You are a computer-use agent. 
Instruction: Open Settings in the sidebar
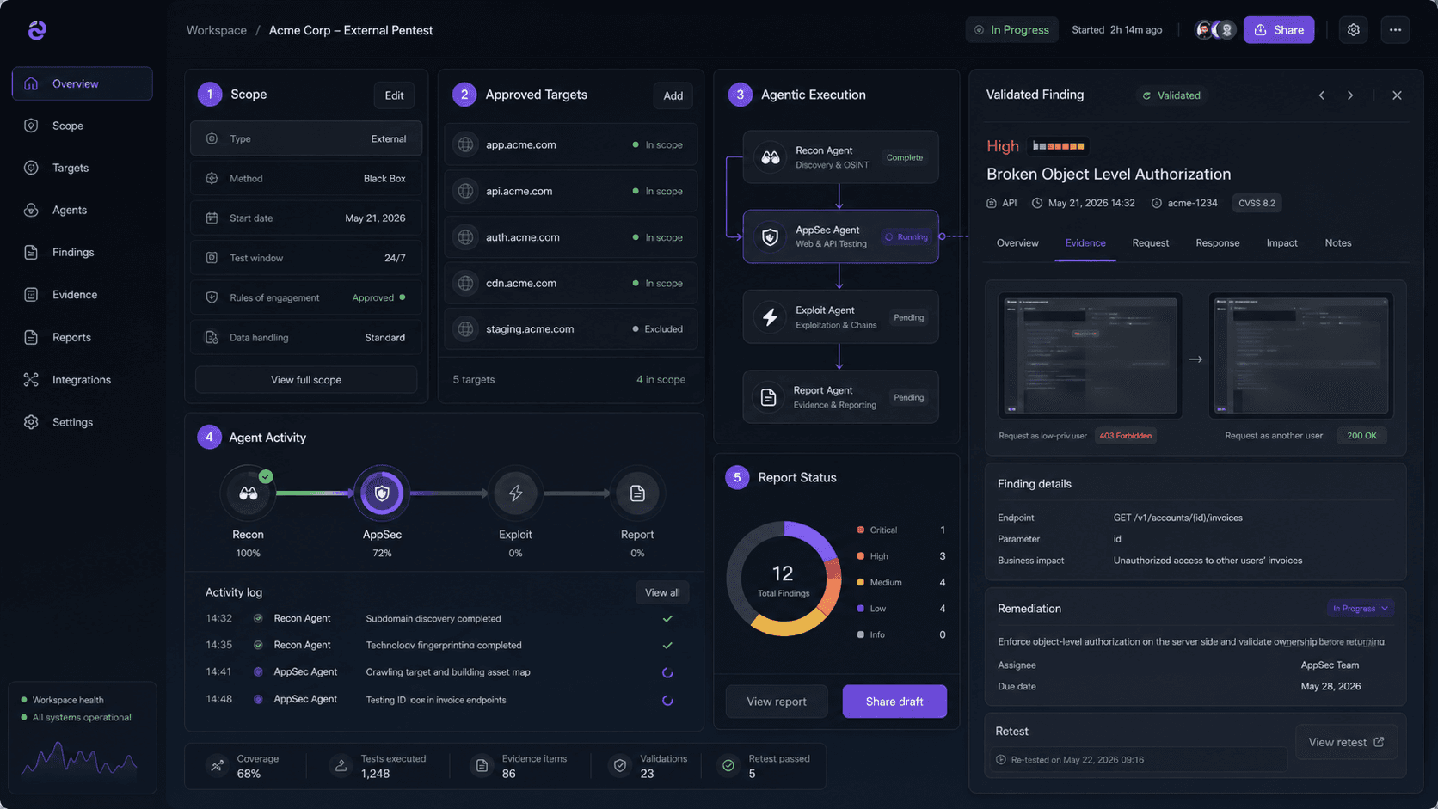coord(82,422)
